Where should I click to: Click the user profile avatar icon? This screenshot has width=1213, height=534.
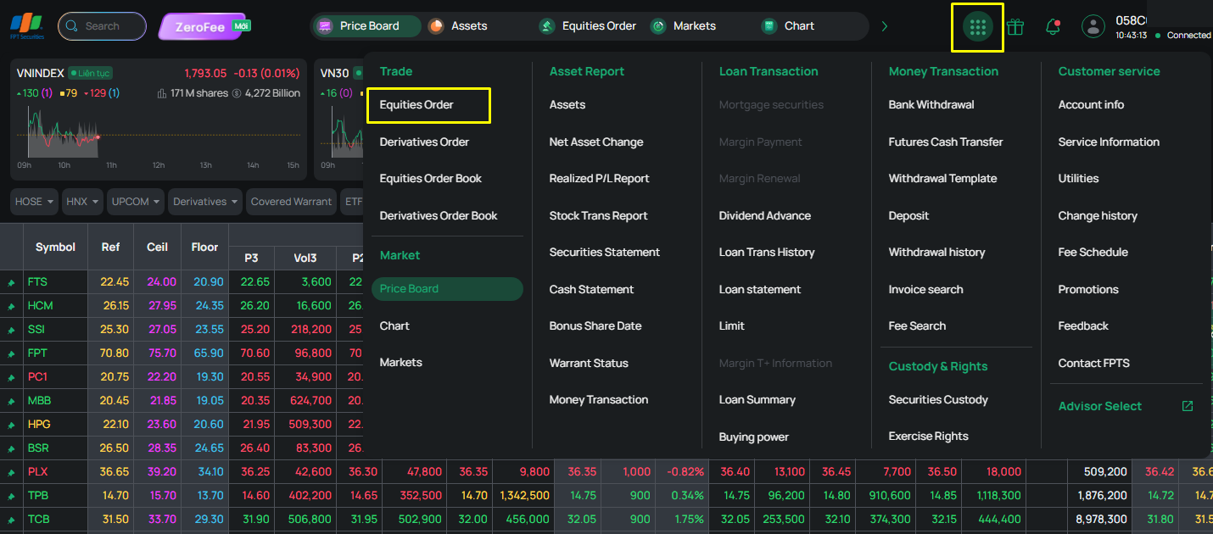pyautogui.click(x=1093, y=26)
